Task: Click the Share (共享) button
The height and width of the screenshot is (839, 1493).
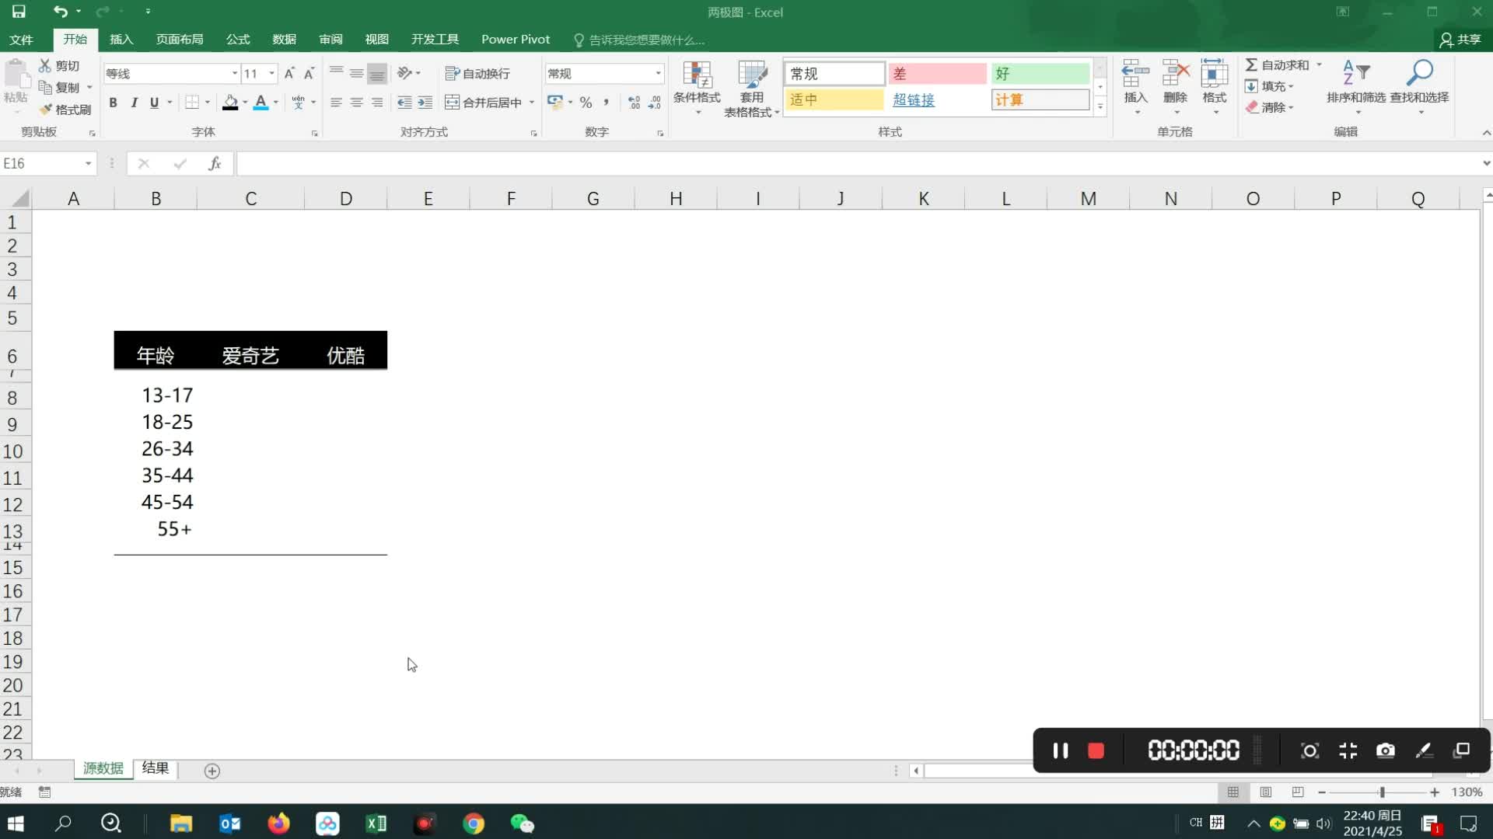Action: pos(1460,39)
